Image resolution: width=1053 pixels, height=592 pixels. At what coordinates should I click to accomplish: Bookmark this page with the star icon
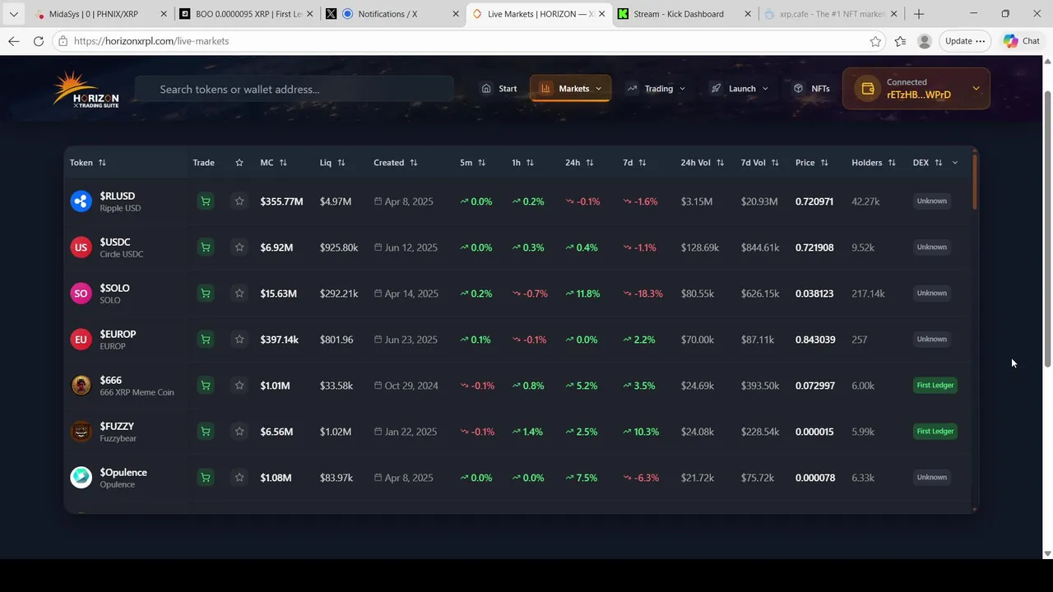click(x=875, y=41)
